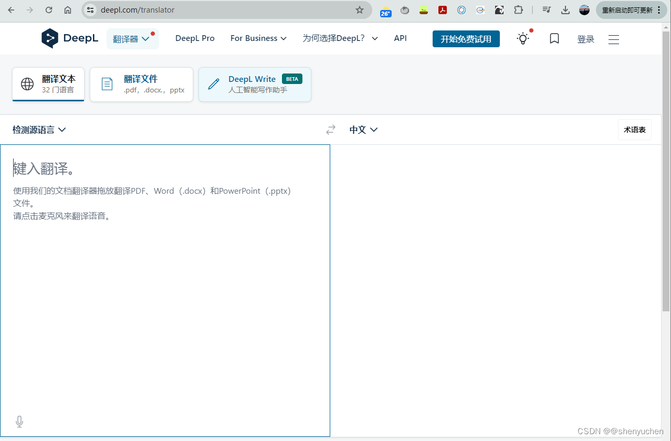Click the colorful 'e' extension icon

pos(480,10)
